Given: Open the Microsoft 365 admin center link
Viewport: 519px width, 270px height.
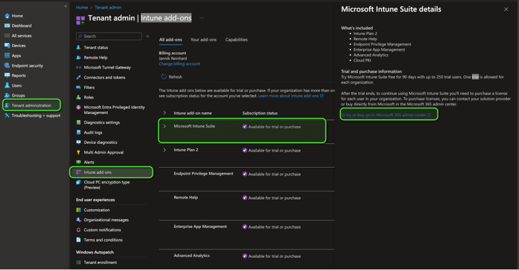Looking at the screenshot, I should [385, 115].
